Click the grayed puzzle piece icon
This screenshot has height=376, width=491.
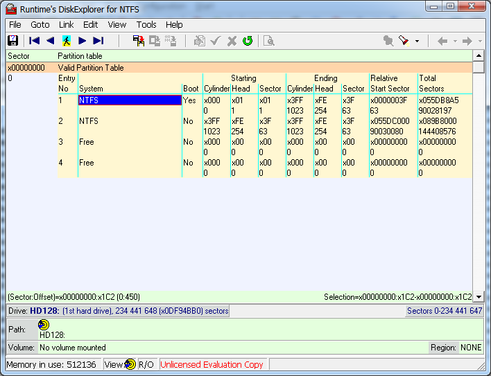(388, 41)
